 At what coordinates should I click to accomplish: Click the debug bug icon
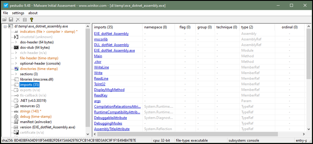pyautogui.click(x=16, y=117)
